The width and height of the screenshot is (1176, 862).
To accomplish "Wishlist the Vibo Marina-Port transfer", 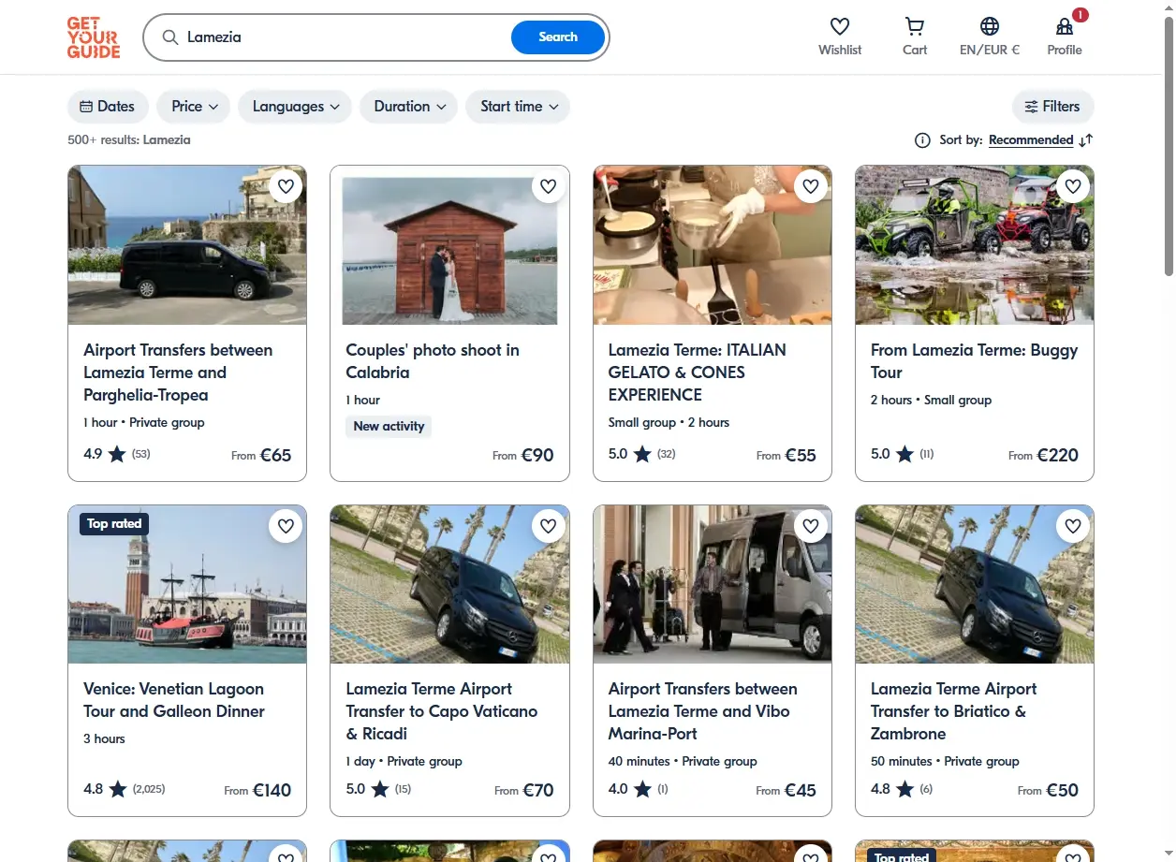I will pyautogui.click(x=811, y=526).
